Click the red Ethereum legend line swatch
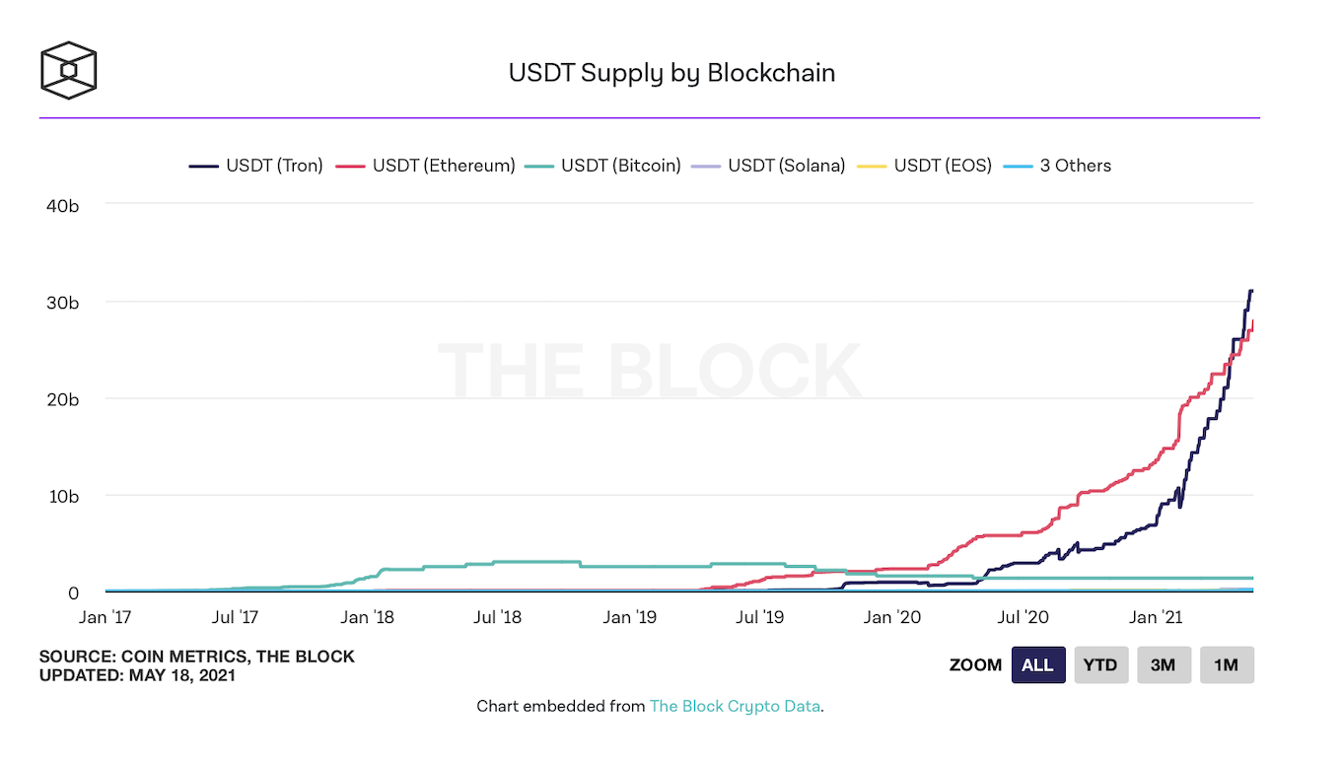Viewport: 1342px width, 766px height. point(351,167)
